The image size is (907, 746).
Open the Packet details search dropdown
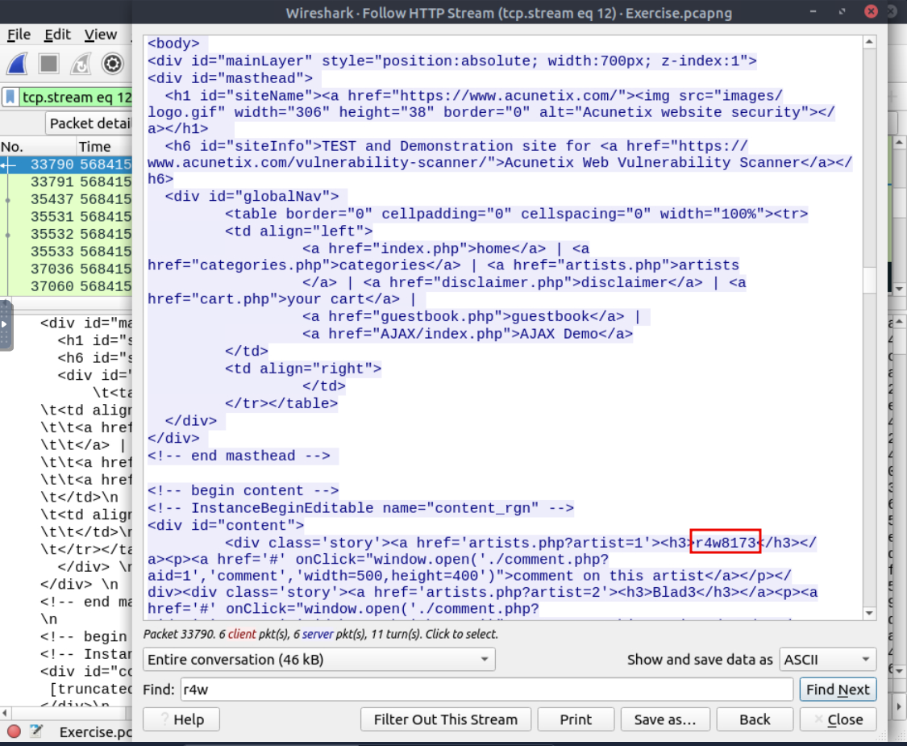point(89,123)
